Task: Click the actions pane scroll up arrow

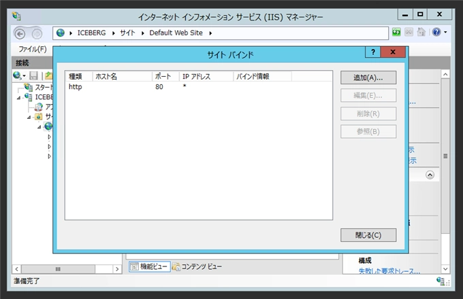Action: pyautogui.click(x=445, y=74)
